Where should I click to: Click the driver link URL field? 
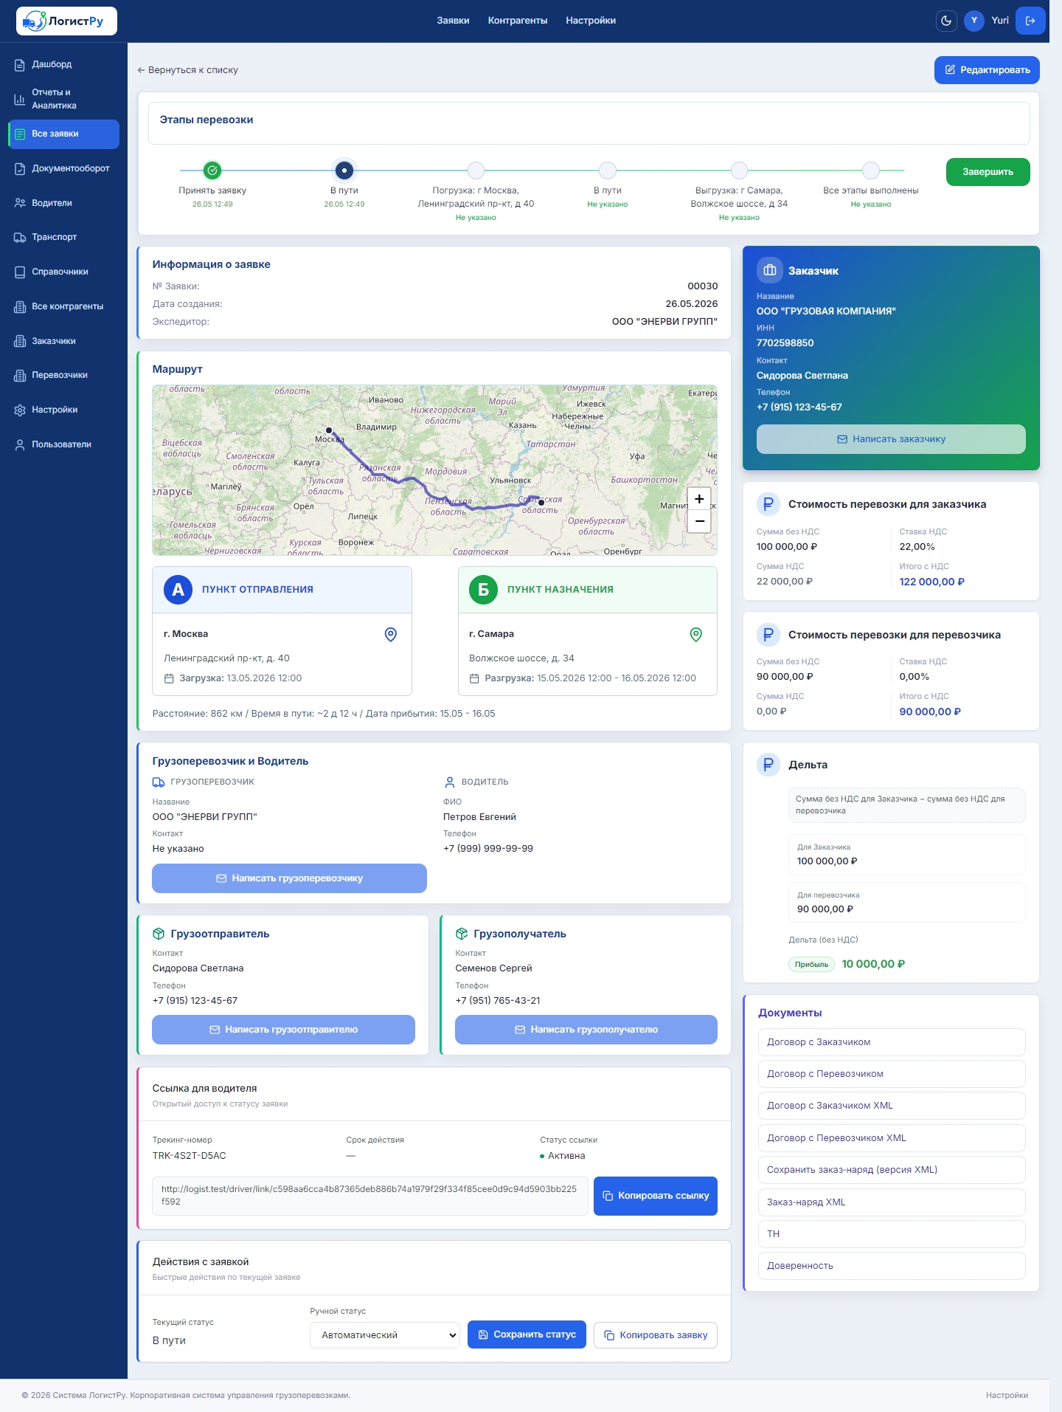coord(369,1196)
